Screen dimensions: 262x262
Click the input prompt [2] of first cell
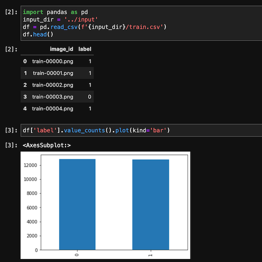(11, 12)
